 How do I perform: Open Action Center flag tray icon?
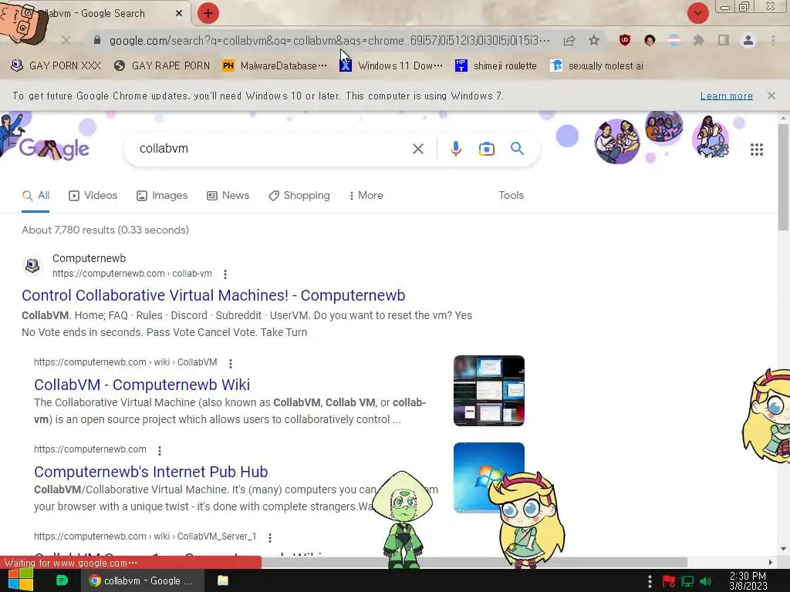click(x=669, y=581)
